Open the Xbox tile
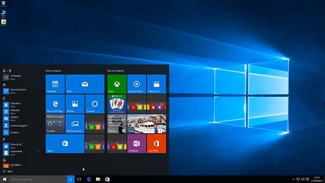The width and height of the screenshot is (325, 183). click(x=117, y=84)
